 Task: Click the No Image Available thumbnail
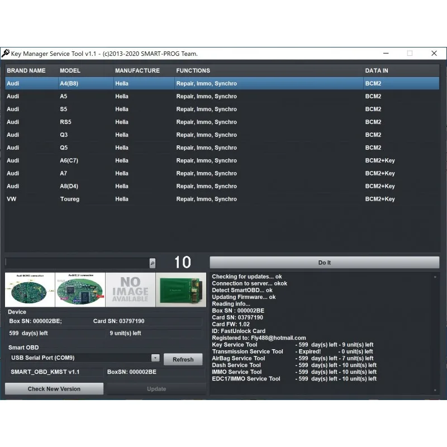pos(130,289)
